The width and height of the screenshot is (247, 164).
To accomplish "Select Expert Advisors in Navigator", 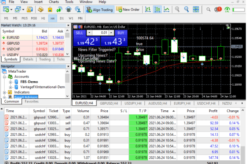I will coord(26,97).
